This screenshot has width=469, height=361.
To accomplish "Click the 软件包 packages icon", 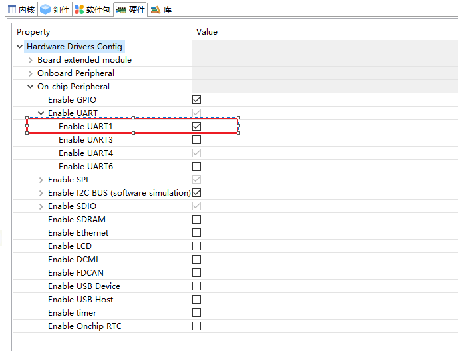I will point(79,9).
